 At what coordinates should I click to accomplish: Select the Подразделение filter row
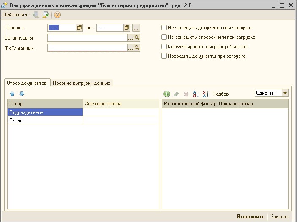[45, 112]
